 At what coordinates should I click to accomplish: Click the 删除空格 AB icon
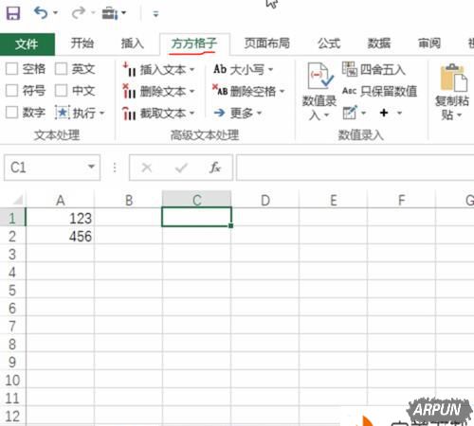(x=220, y=90)
